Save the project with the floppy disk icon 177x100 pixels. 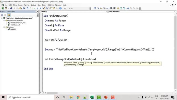[x=11, y=8]
